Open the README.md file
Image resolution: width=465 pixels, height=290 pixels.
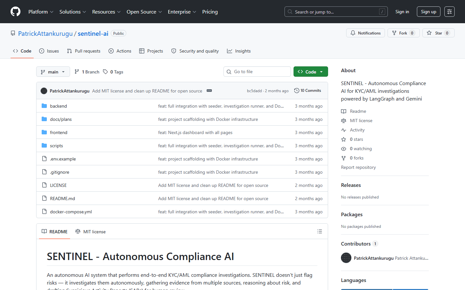point(62,198)
